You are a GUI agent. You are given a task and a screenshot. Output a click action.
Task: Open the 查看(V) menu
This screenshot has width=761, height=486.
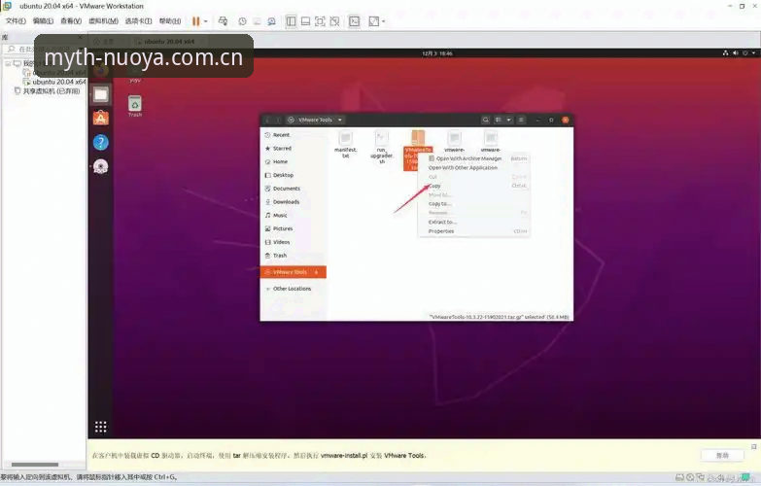[x=71, y=20]
